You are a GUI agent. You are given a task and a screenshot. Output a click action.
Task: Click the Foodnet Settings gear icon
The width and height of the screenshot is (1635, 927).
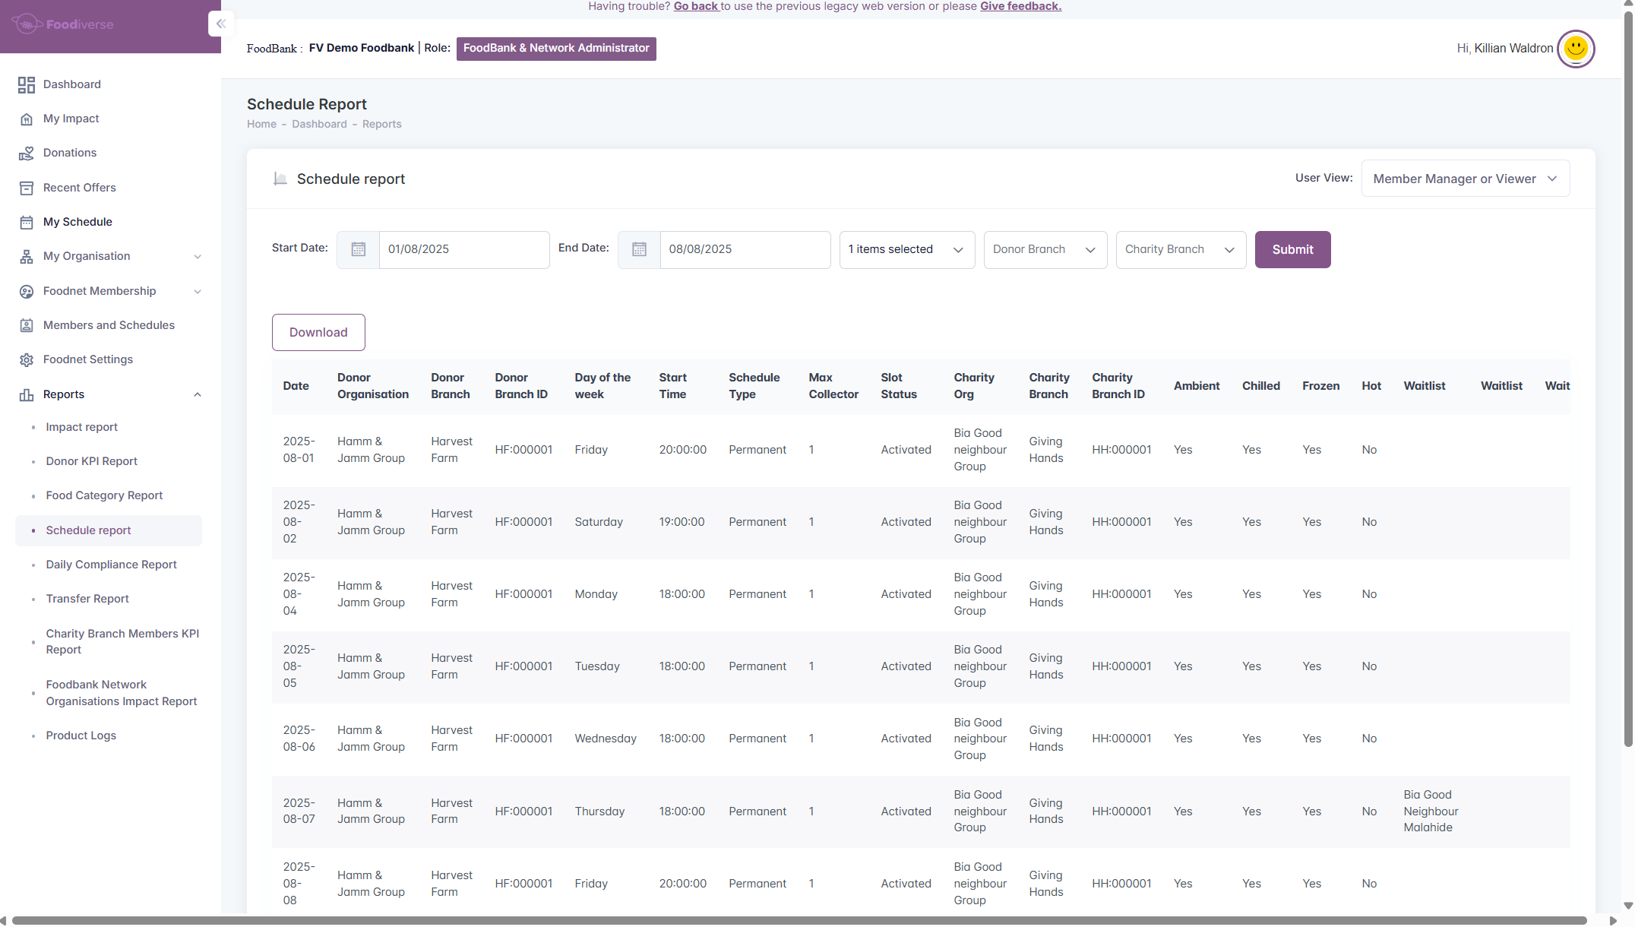pyautogui.click(x=27, y=359)
